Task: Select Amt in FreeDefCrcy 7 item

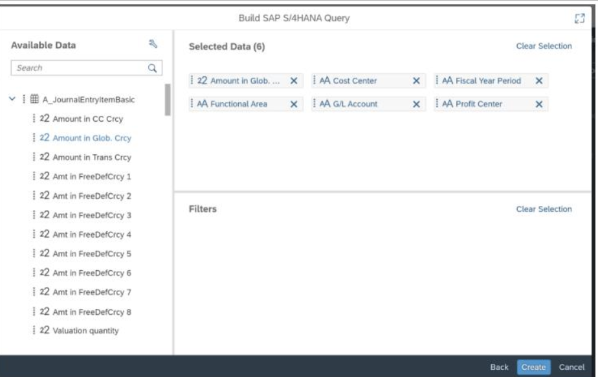Action: (x=92, y=292)
